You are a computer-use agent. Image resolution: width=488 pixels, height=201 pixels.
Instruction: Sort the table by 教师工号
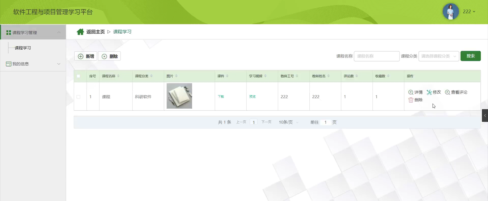[x=297, y=76]
